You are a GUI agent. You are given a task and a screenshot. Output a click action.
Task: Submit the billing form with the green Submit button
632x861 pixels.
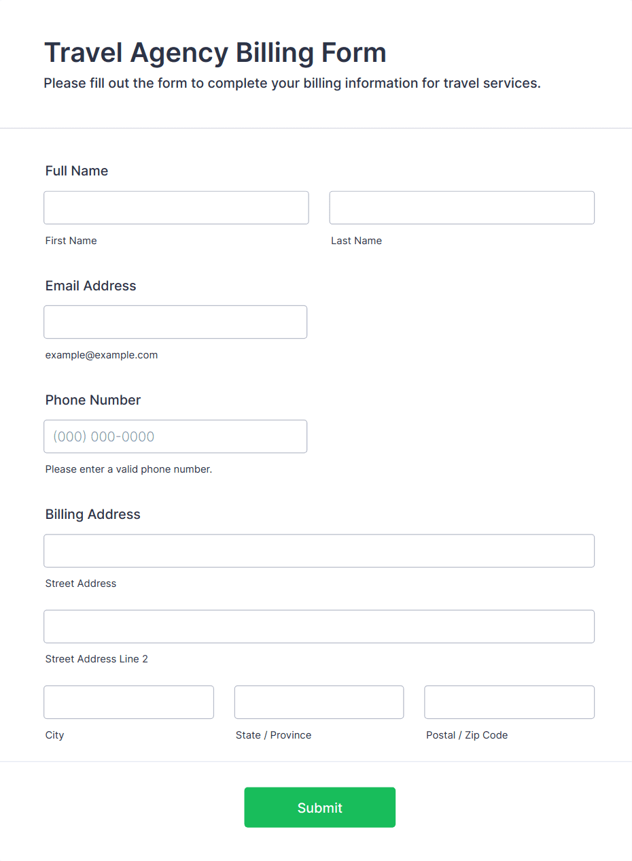point(320,807)
